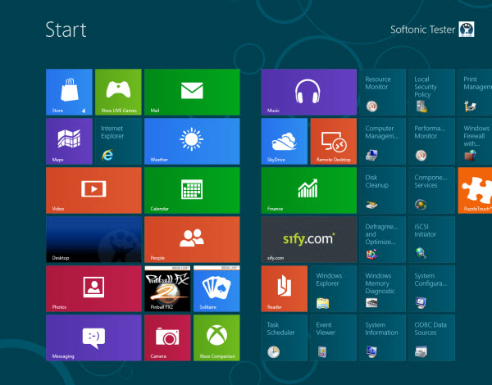Open the People tile
Screen dimensions: 492x385
tap(191, 239)
